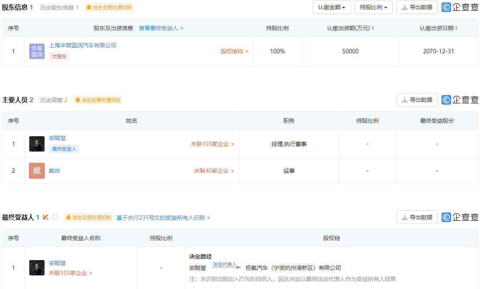480x289 pixels.
Task: Export 股东信息 data with 导出数据
Action: [x=417, y=7]
